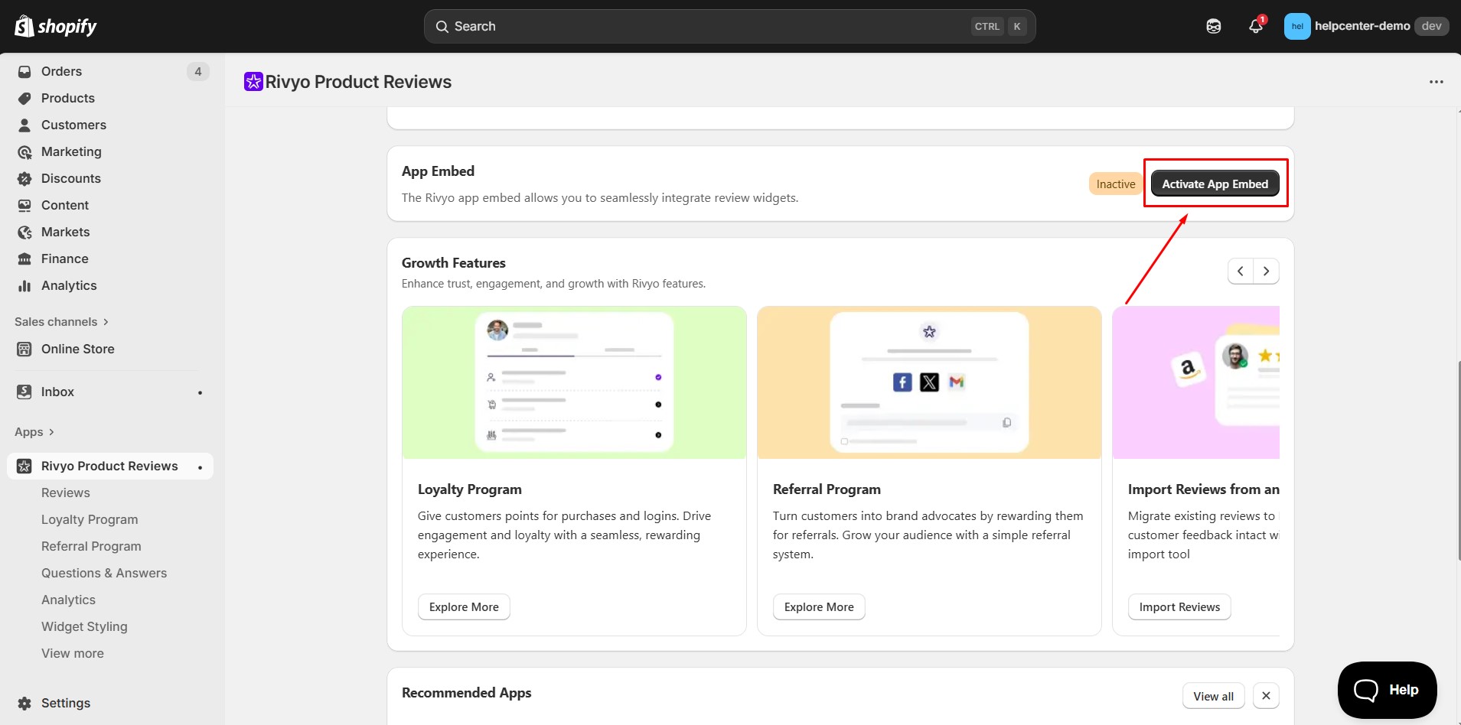Expand the Sales channels section
The width and height of the screenshot is (1461, 725).
click(x=105, y=321)
